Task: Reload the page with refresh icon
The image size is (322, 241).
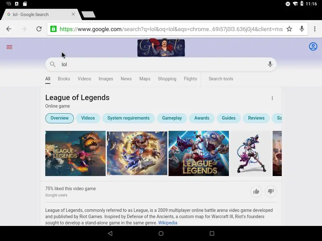Action: (39, 29)
